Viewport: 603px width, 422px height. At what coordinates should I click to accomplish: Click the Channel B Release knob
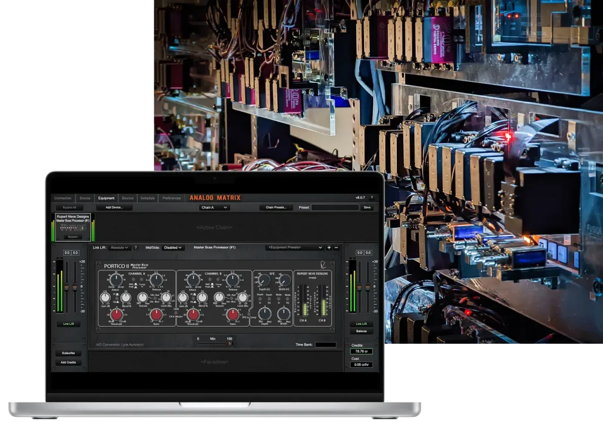pyautogui.click(x=233, y=280)
